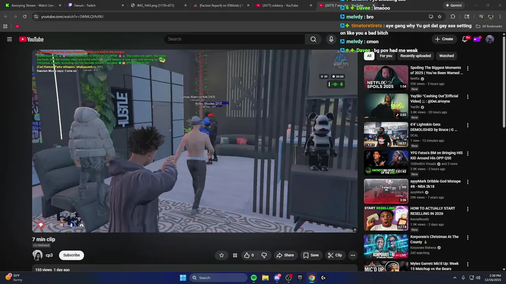Open Logitech G HUB from the taskbar
The width and height of the screenshot is (506, 284).
[x=323, y=278]
